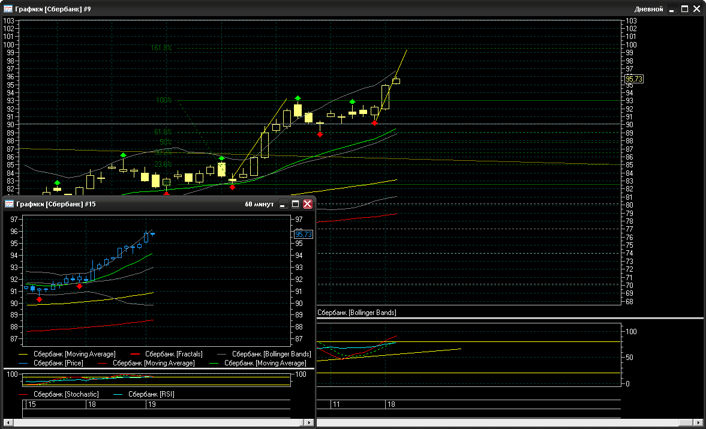
Task: Click the 161.8% Fibonacci level label
Action: point(161,48)
